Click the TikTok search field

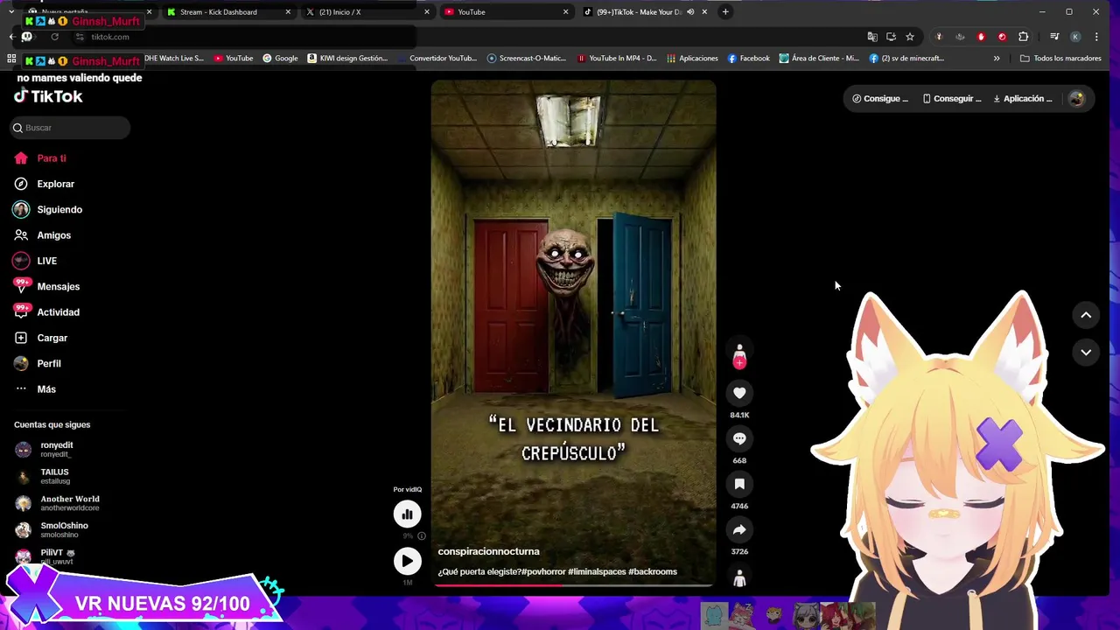70,128
